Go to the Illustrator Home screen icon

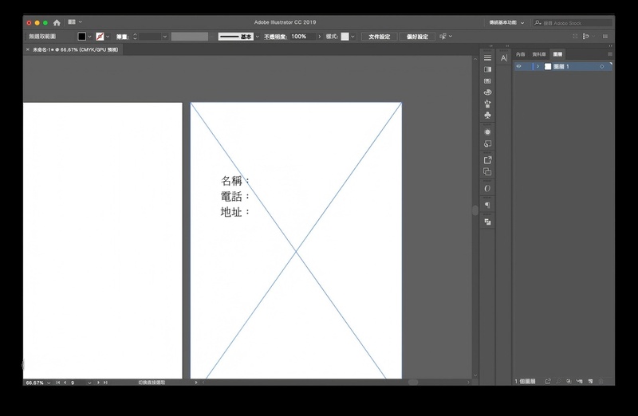(57, 22)
